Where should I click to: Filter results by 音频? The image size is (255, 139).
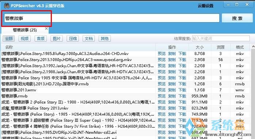point(41,39)
